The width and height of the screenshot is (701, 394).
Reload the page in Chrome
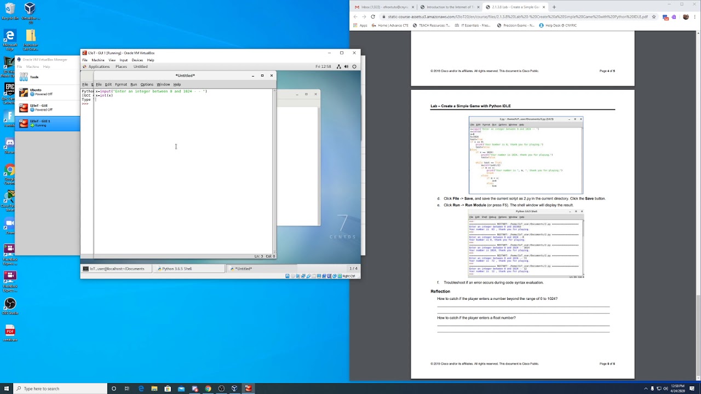[x=373, y=16]
